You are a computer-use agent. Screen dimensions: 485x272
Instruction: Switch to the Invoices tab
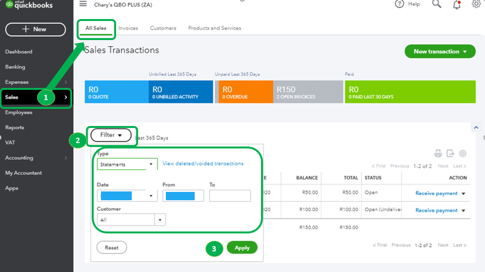click(x=128, y=28)
